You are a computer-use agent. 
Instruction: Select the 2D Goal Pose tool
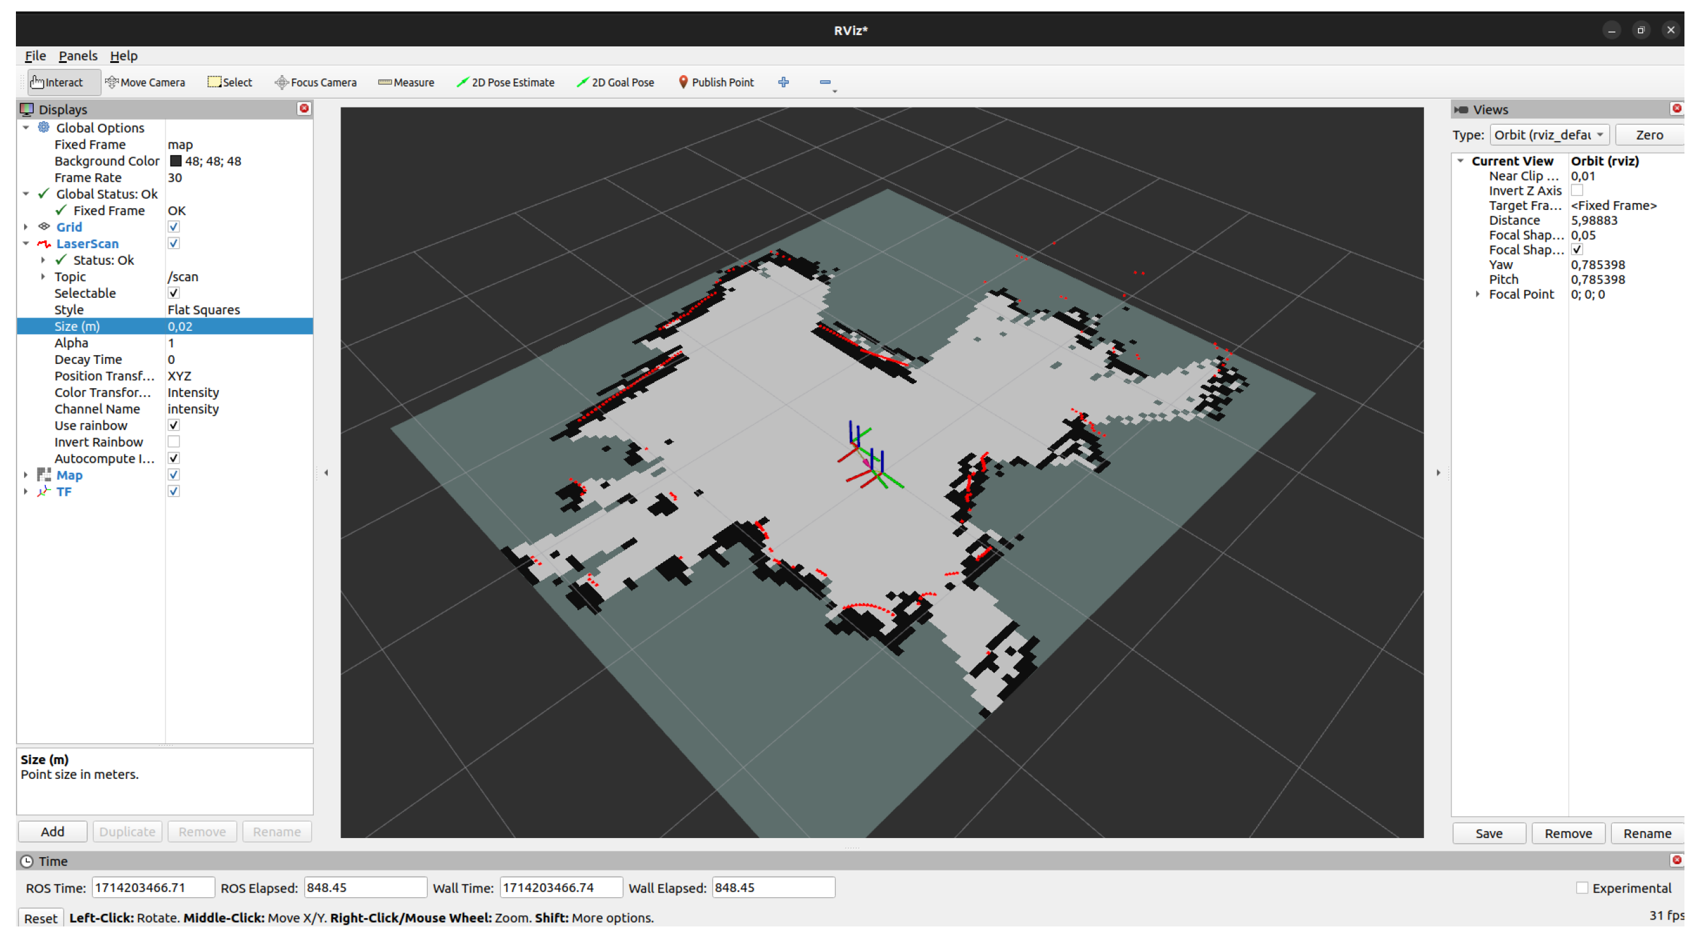[x=615, y=83]
